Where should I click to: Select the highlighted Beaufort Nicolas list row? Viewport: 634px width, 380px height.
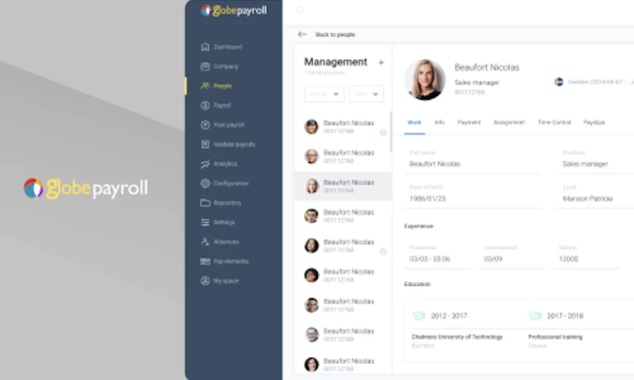343,186
